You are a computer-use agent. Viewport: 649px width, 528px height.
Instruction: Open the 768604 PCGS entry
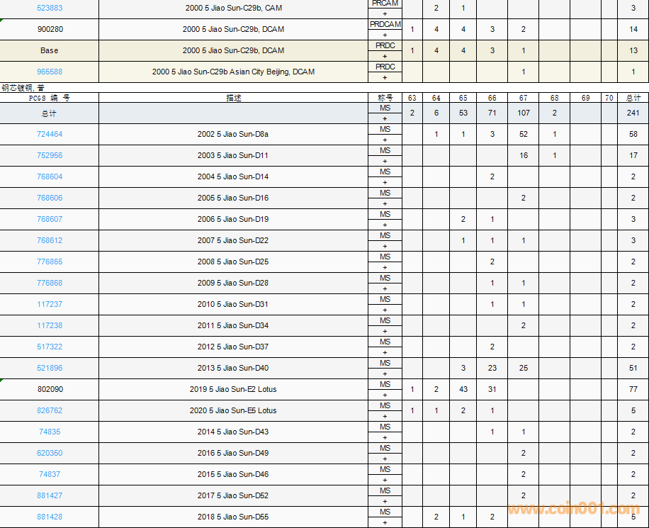point(50,176)
